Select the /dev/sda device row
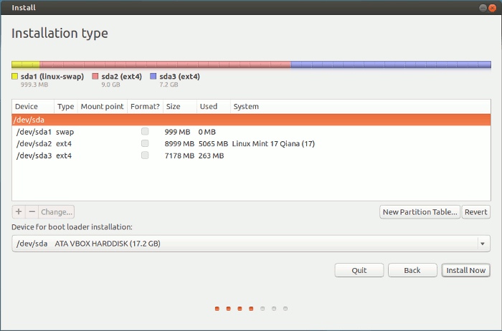Image resolution: width=502 pixels, height=331 pixels. click(251, 120)
